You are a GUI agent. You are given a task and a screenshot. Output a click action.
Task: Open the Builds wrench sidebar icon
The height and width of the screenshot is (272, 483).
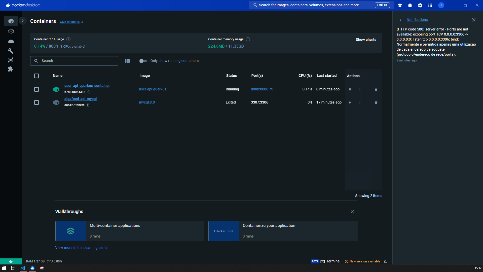point(11,51)
